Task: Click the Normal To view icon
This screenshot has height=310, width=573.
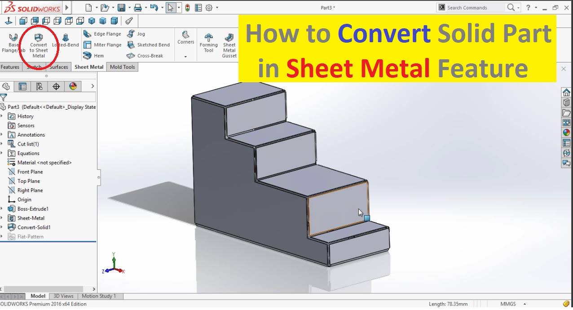Action: (x=9, y=21)
